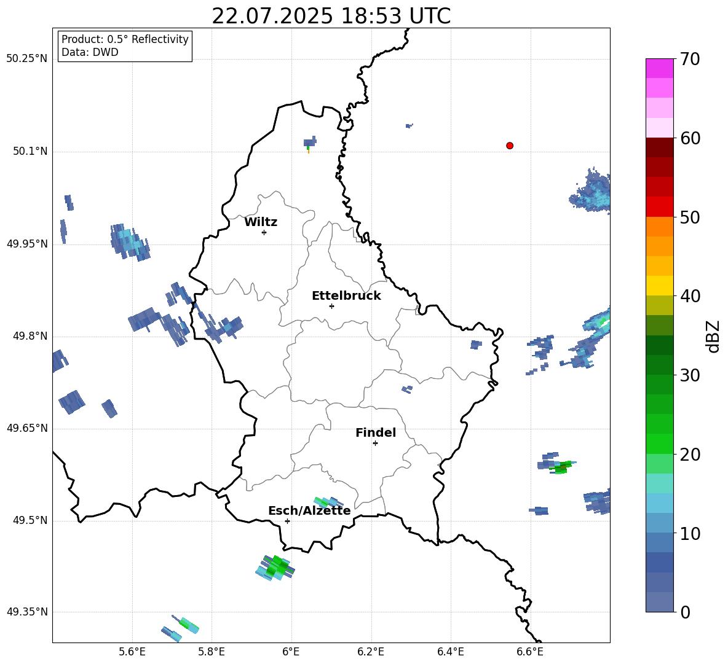
Task: Click the 30 colorbar tick label
Action: (689, 375)
